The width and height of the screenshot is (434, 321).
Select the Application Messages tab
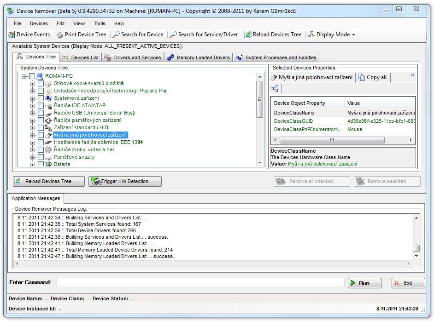tap(36, 198)
